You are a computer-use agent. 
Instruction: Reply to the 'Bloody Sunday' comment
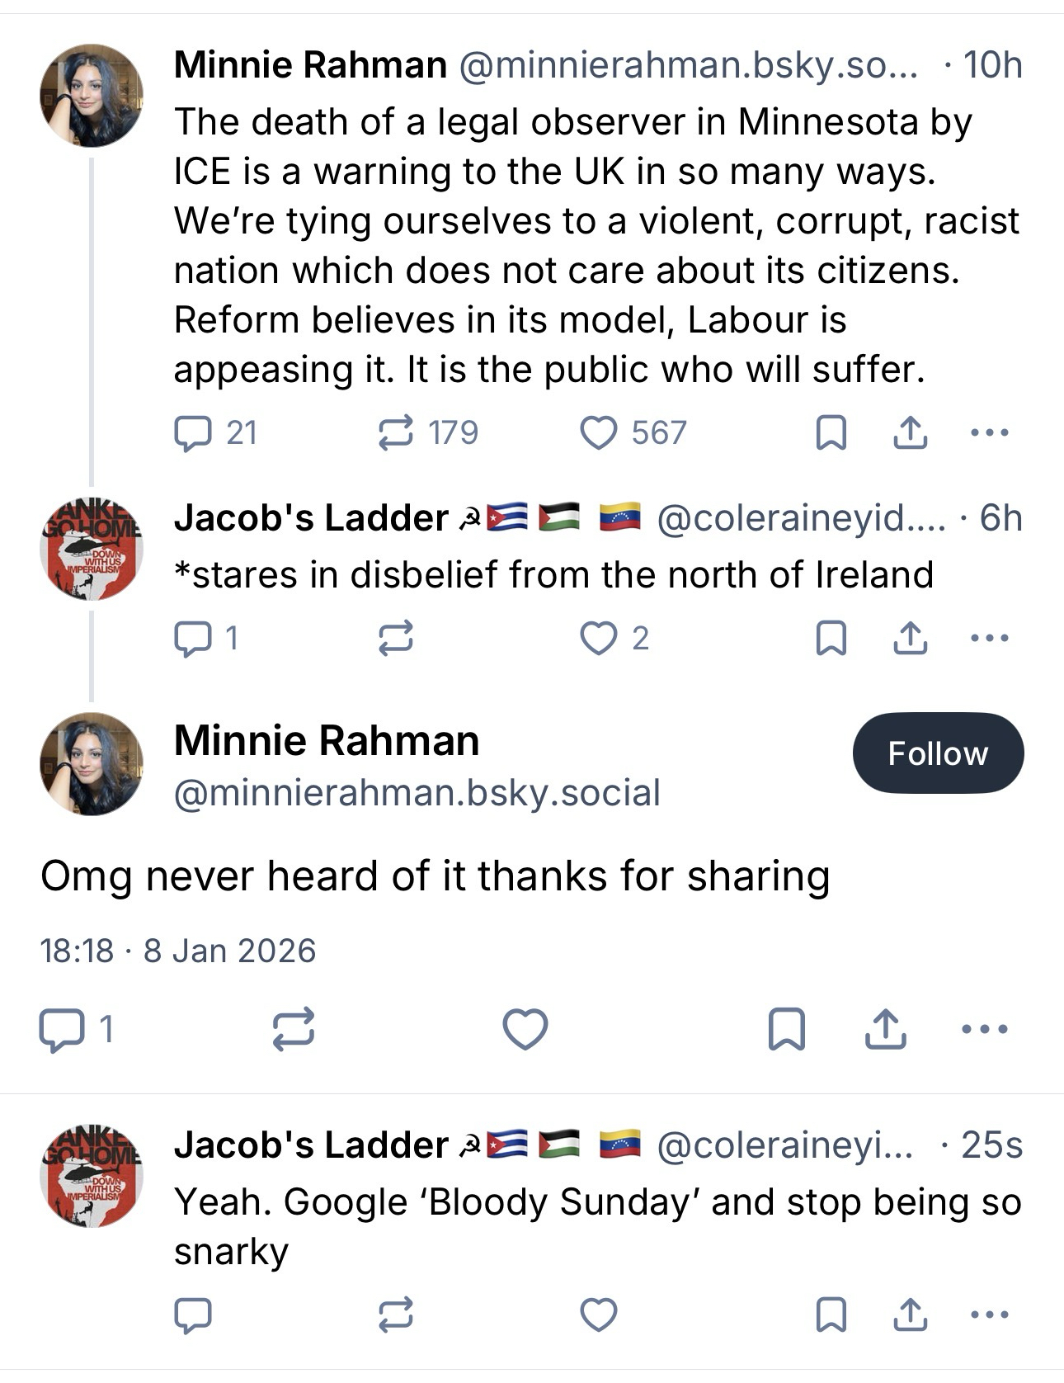193,1315
